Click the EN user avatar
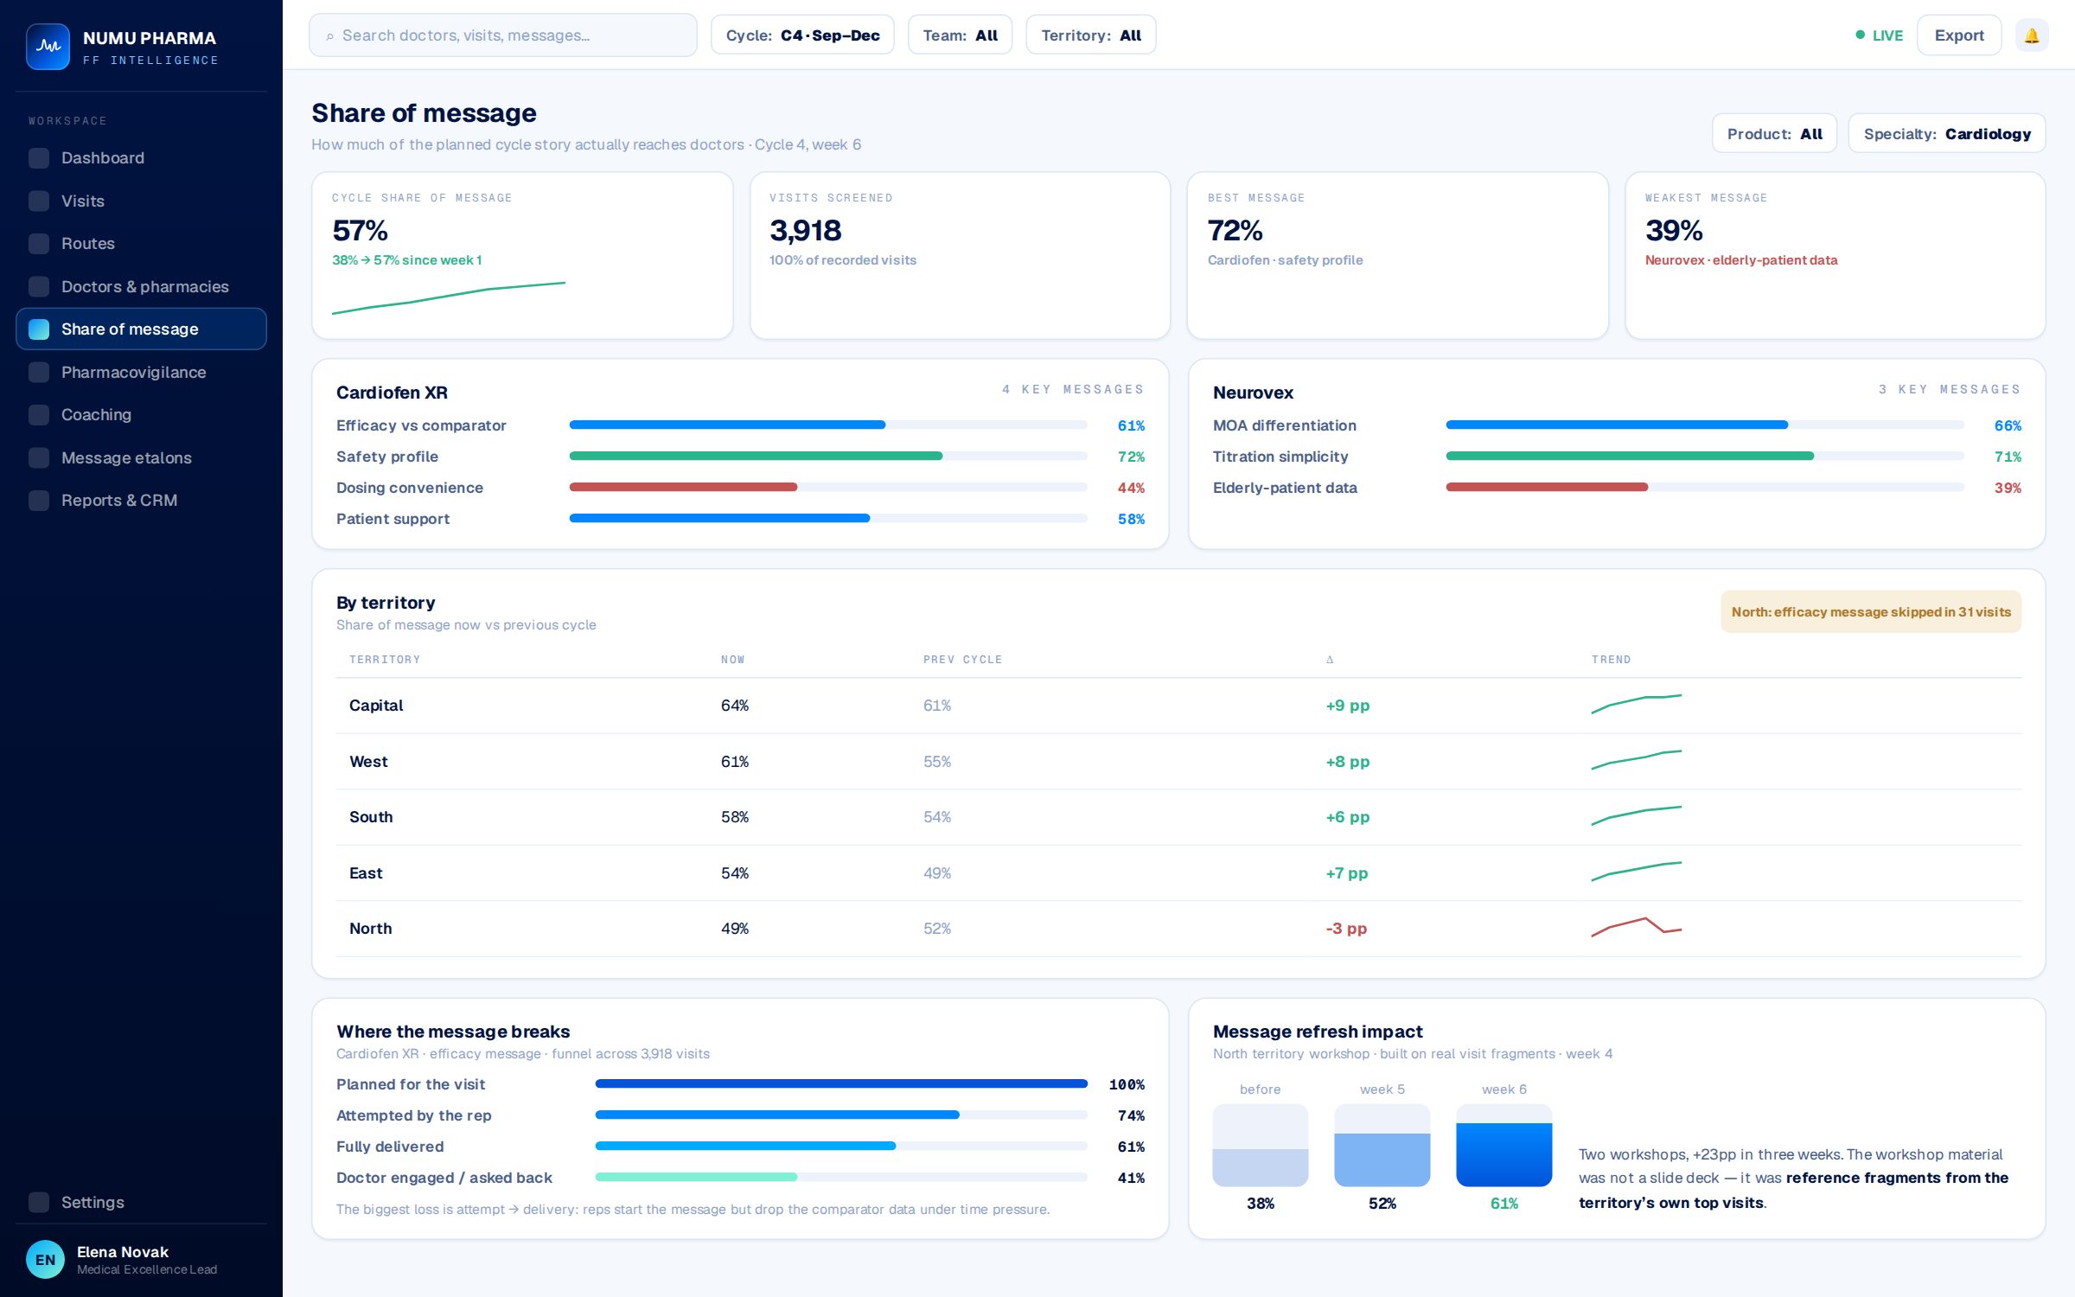 pos(45,1260)
